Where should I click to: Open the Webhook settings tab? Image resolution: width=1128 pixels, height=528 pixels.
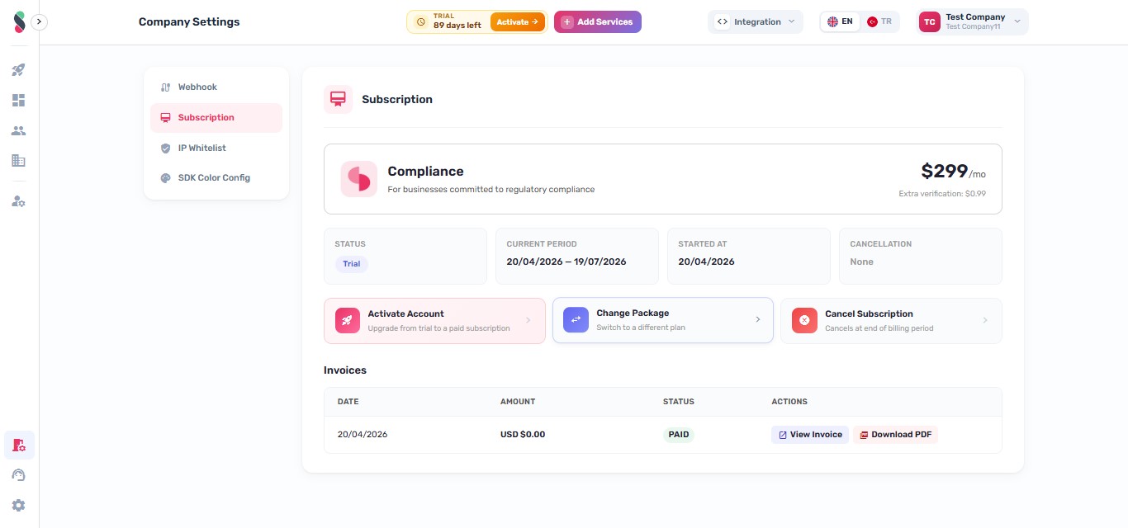point(216,87)
